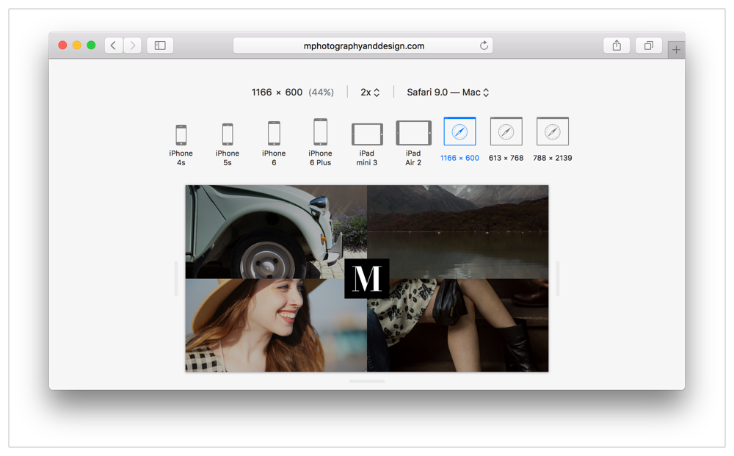Select the 613 × 768 window preset
The height and width of the screenshot is (456, 734).
tap(506, 132)
